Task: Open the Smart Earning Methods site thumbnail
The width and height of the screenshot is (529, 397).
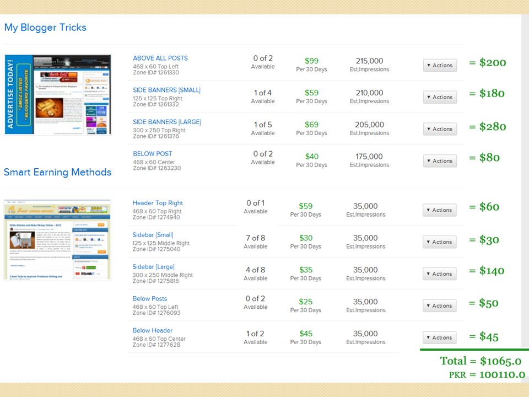Action: 57,240
